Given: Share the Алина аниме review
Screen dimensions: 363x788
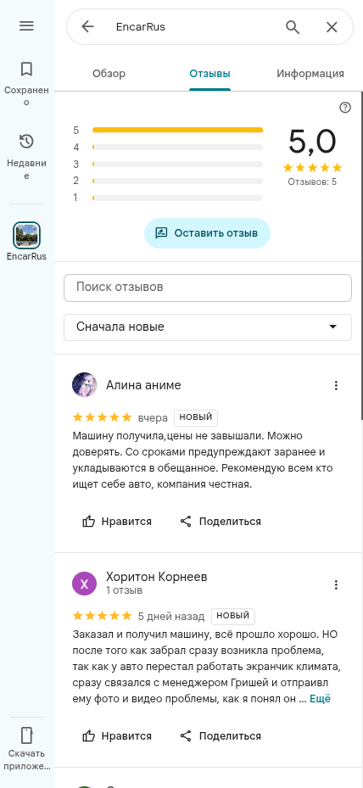Looking at the screenshot, I should 221,521.
